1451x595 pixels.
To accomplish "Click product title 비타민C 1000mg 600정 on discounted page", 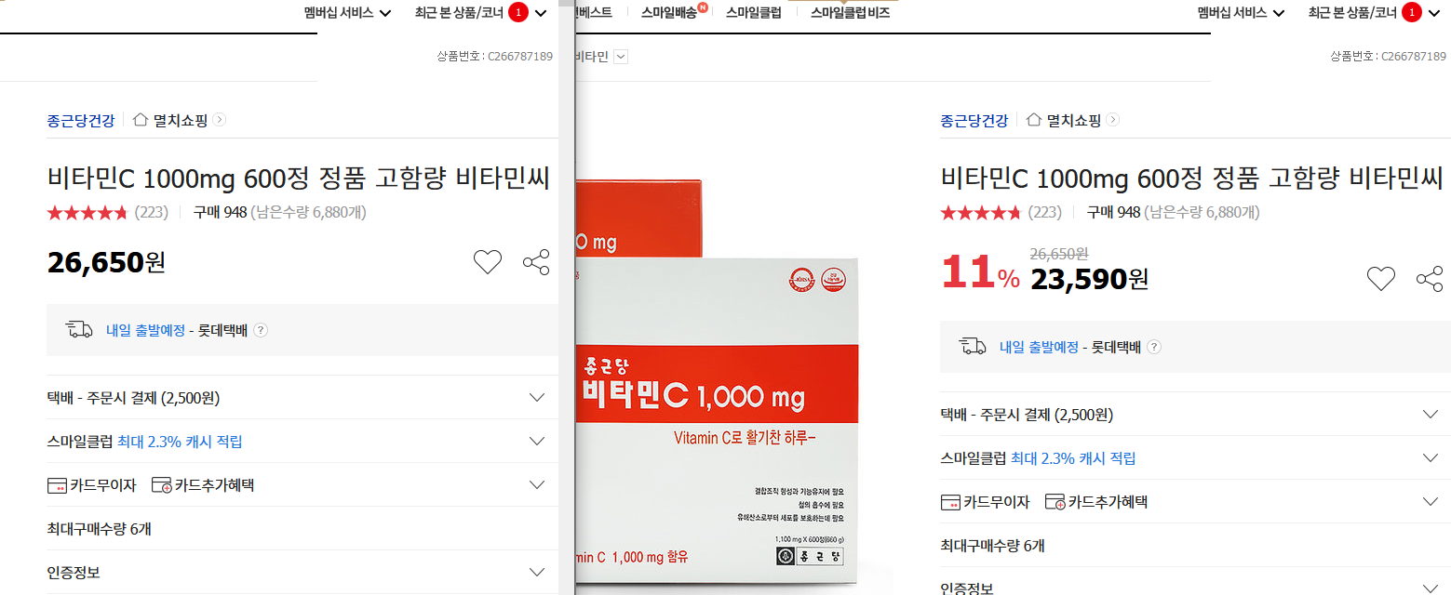I will 1192,178.
